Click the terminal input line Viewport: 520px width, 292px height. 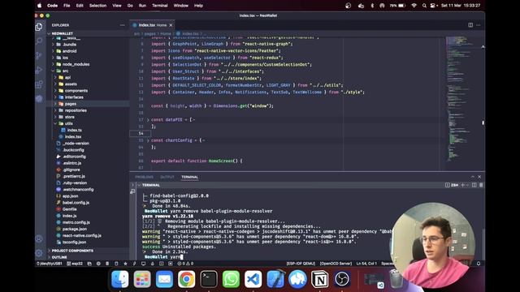coord(266,257)
